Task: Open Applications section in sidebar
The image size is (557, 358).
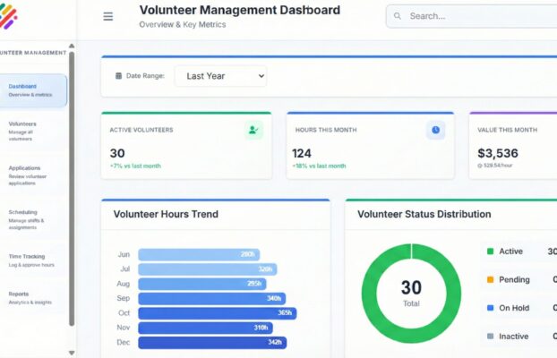Action: pos(33,175)
